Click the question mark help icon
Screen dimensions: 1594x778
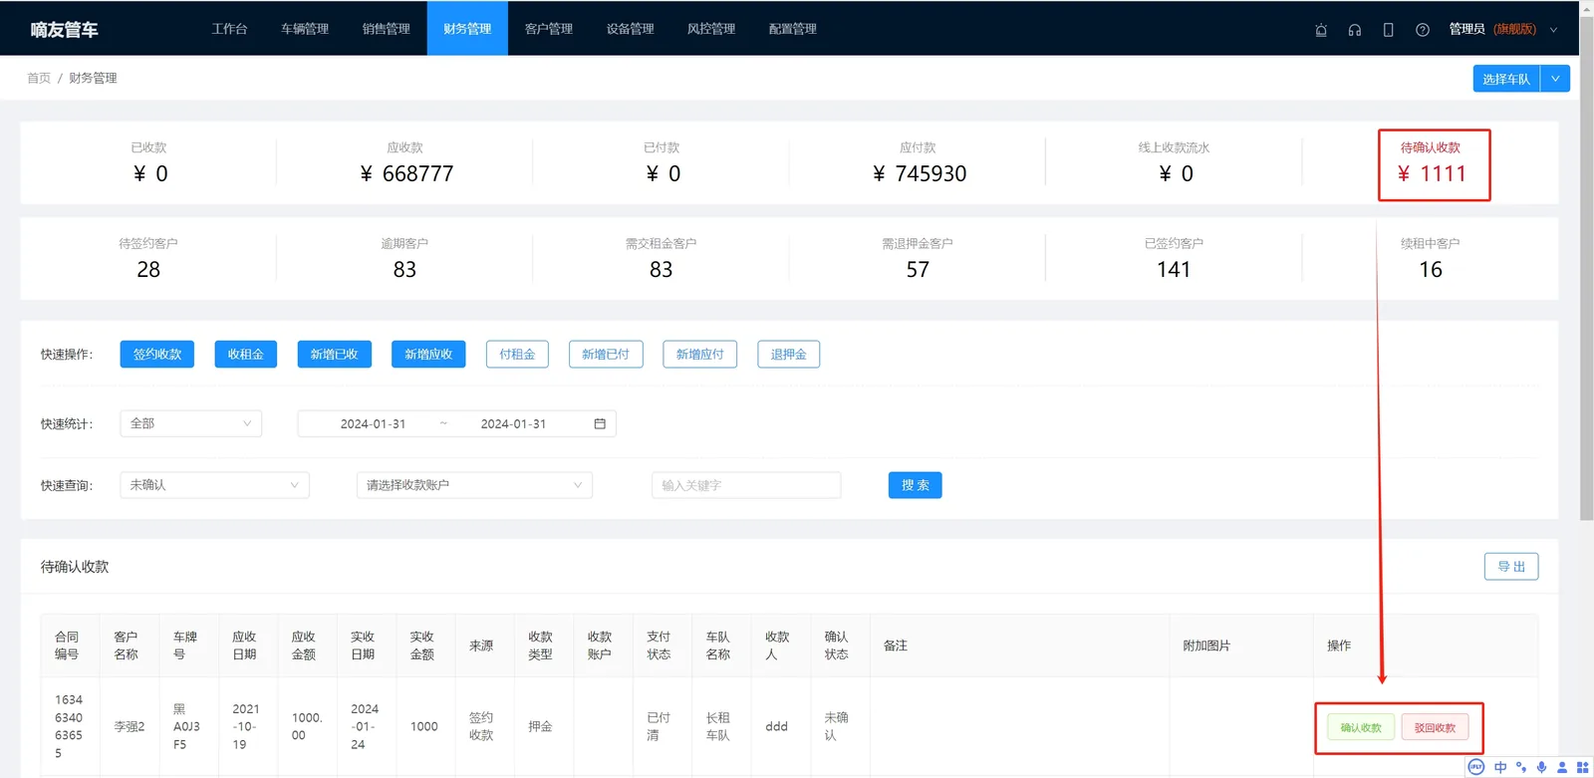click(x=1423, y=30)
